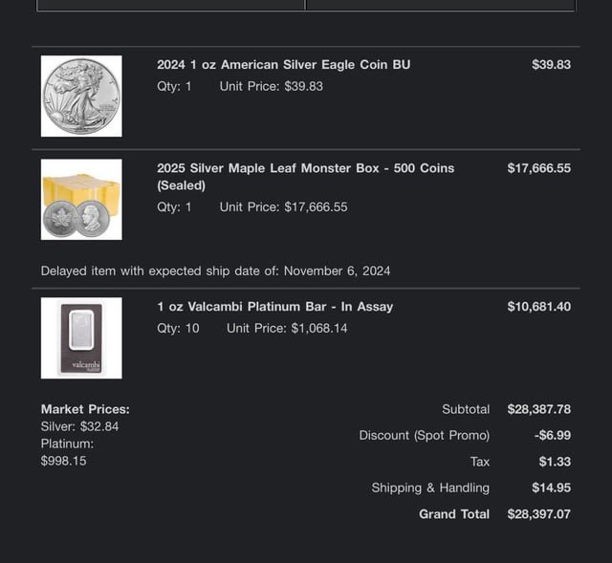This screenshot has height=563, width=612.
Task: Click the Discount (Spot Promo) label
Action: 424,436
